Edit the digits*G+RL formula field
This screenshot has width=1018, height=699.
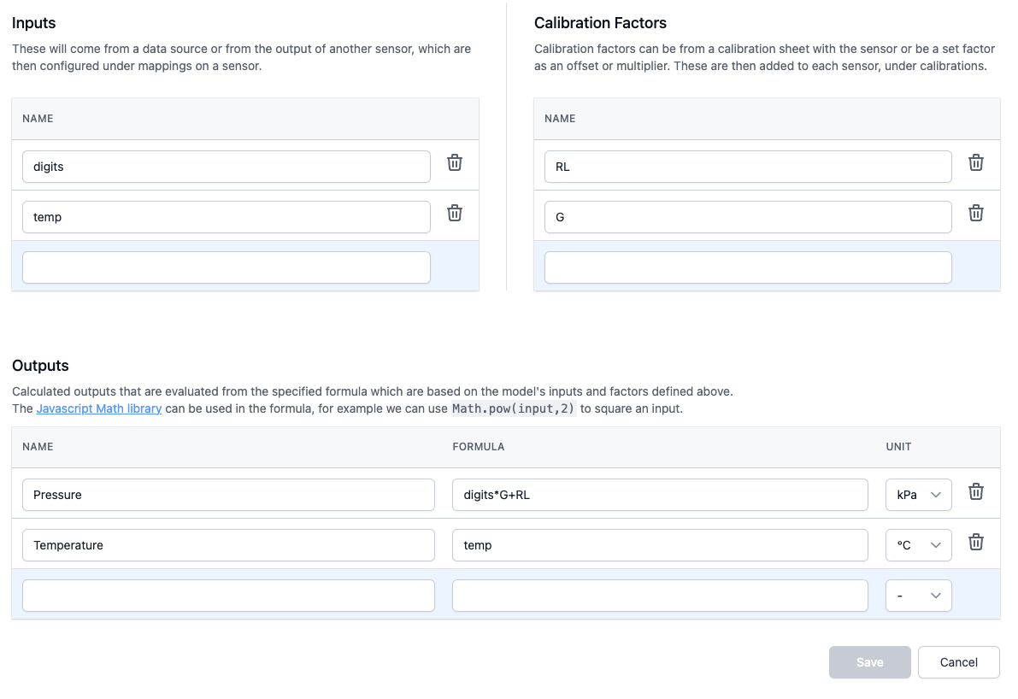(x=660, y=495)
